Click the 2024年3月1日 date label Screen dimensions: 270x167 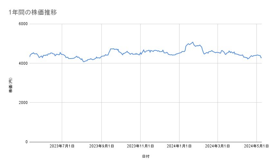point(218,146)
